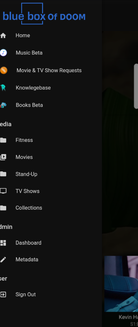Viewport: 138px width, 327px height.
Task: Click the Dashboard grid icon
Action: click(x=3, y=243)
